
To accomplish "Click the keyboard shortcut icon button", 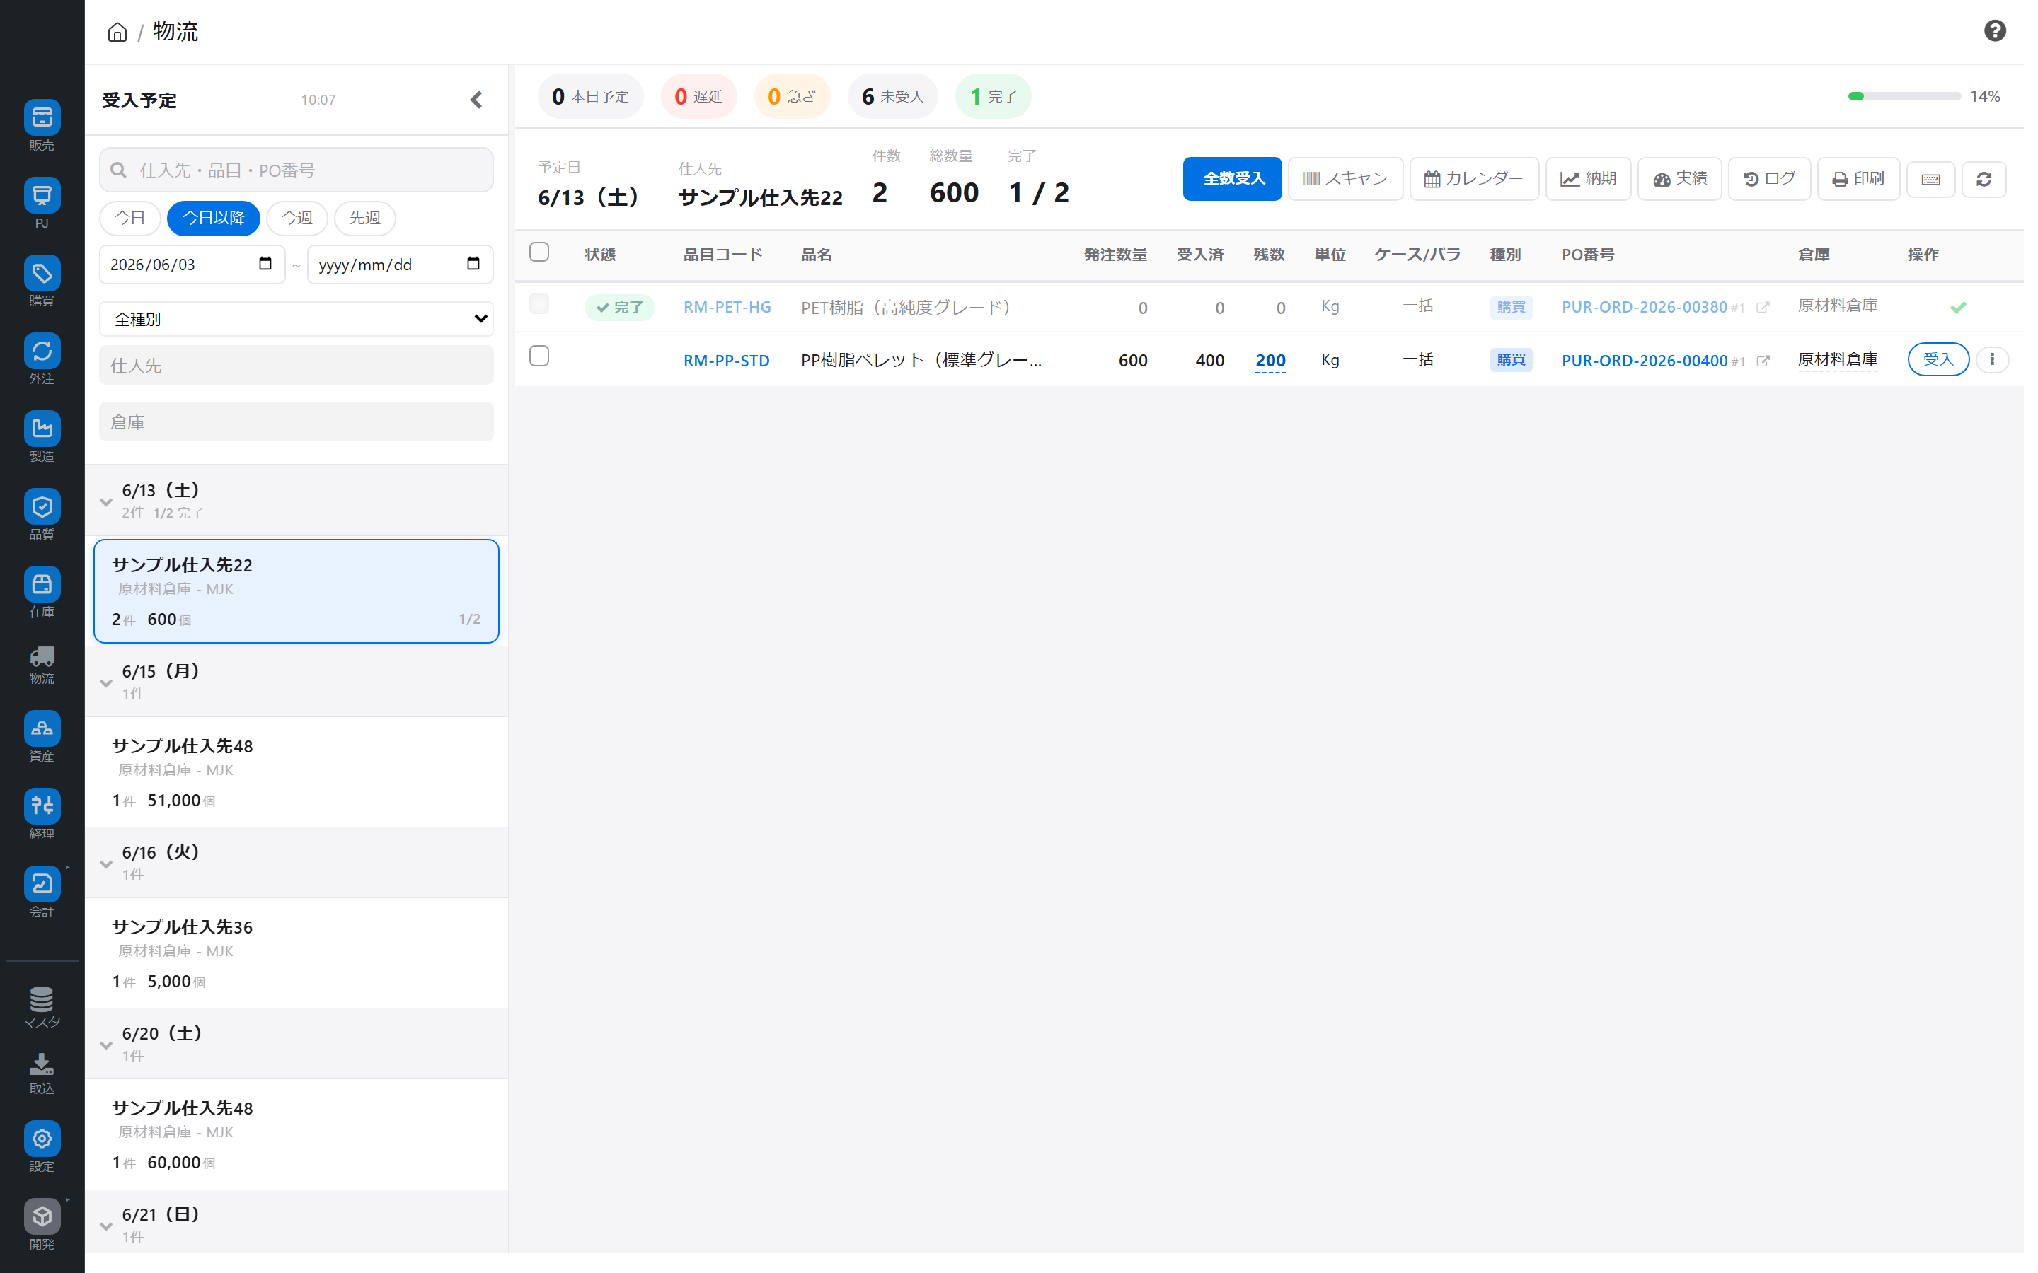I will (1930, 180).
